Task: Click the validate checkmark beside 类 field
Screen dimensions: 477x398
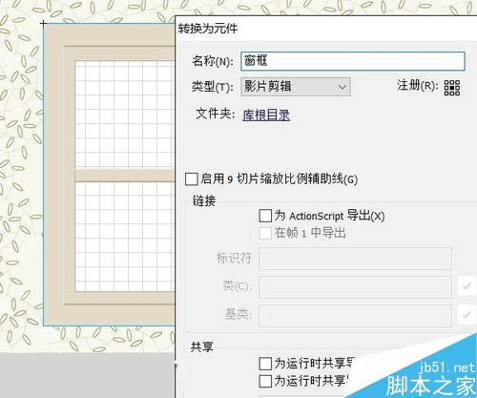Action: click(x=467, y=286)
